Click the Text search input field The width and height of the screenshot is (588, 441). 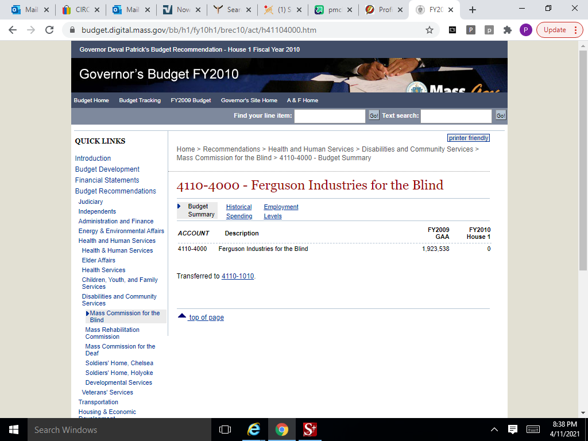(x=456, y=116)
